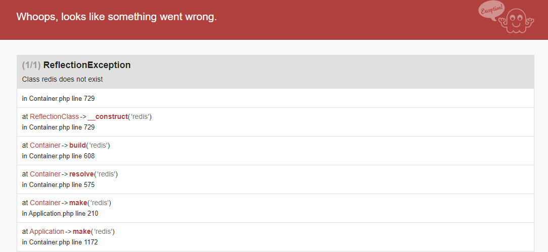
Task: Click 'in Application.php line 210' text
Action: [x=60, y=213]
